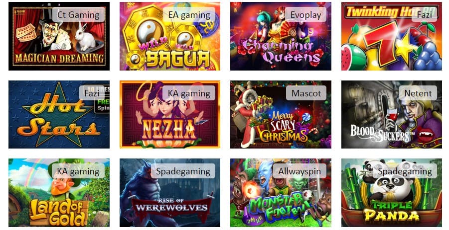Click the Netent provider label
This screenshot has height=230, width=449.
point(418,93)
